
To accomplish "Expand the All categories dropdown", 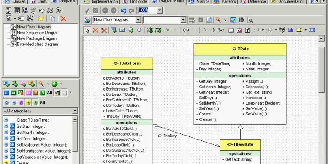I will point(75,111).
